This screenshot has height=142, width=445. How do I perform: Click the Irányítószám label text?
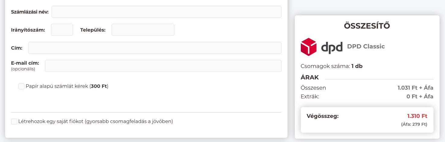[28, 30]
